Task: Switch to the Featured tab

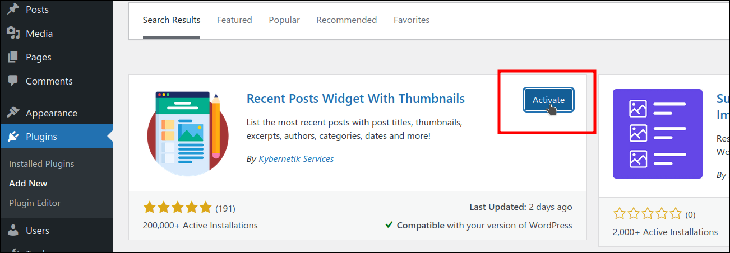Action: [x=234, y=20]
